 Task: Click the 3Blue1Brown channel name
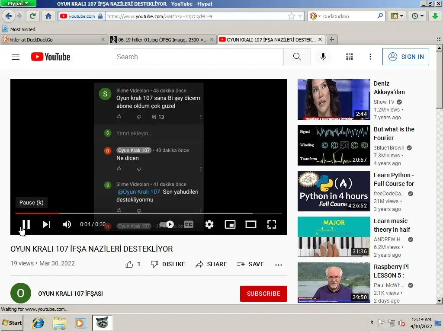click(389, 148)
